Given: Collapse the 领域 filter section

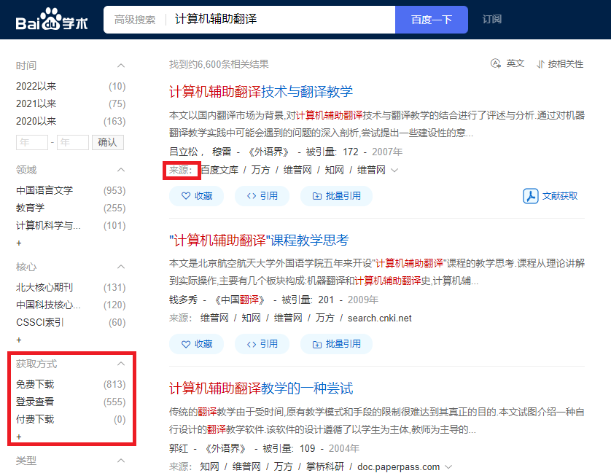Looking at the screenshot, I should (121, 170).
